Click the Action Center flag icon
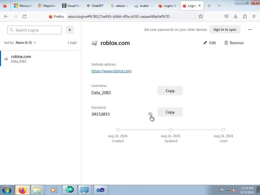This screenshot has height=195, width=260. click(222, 190)
